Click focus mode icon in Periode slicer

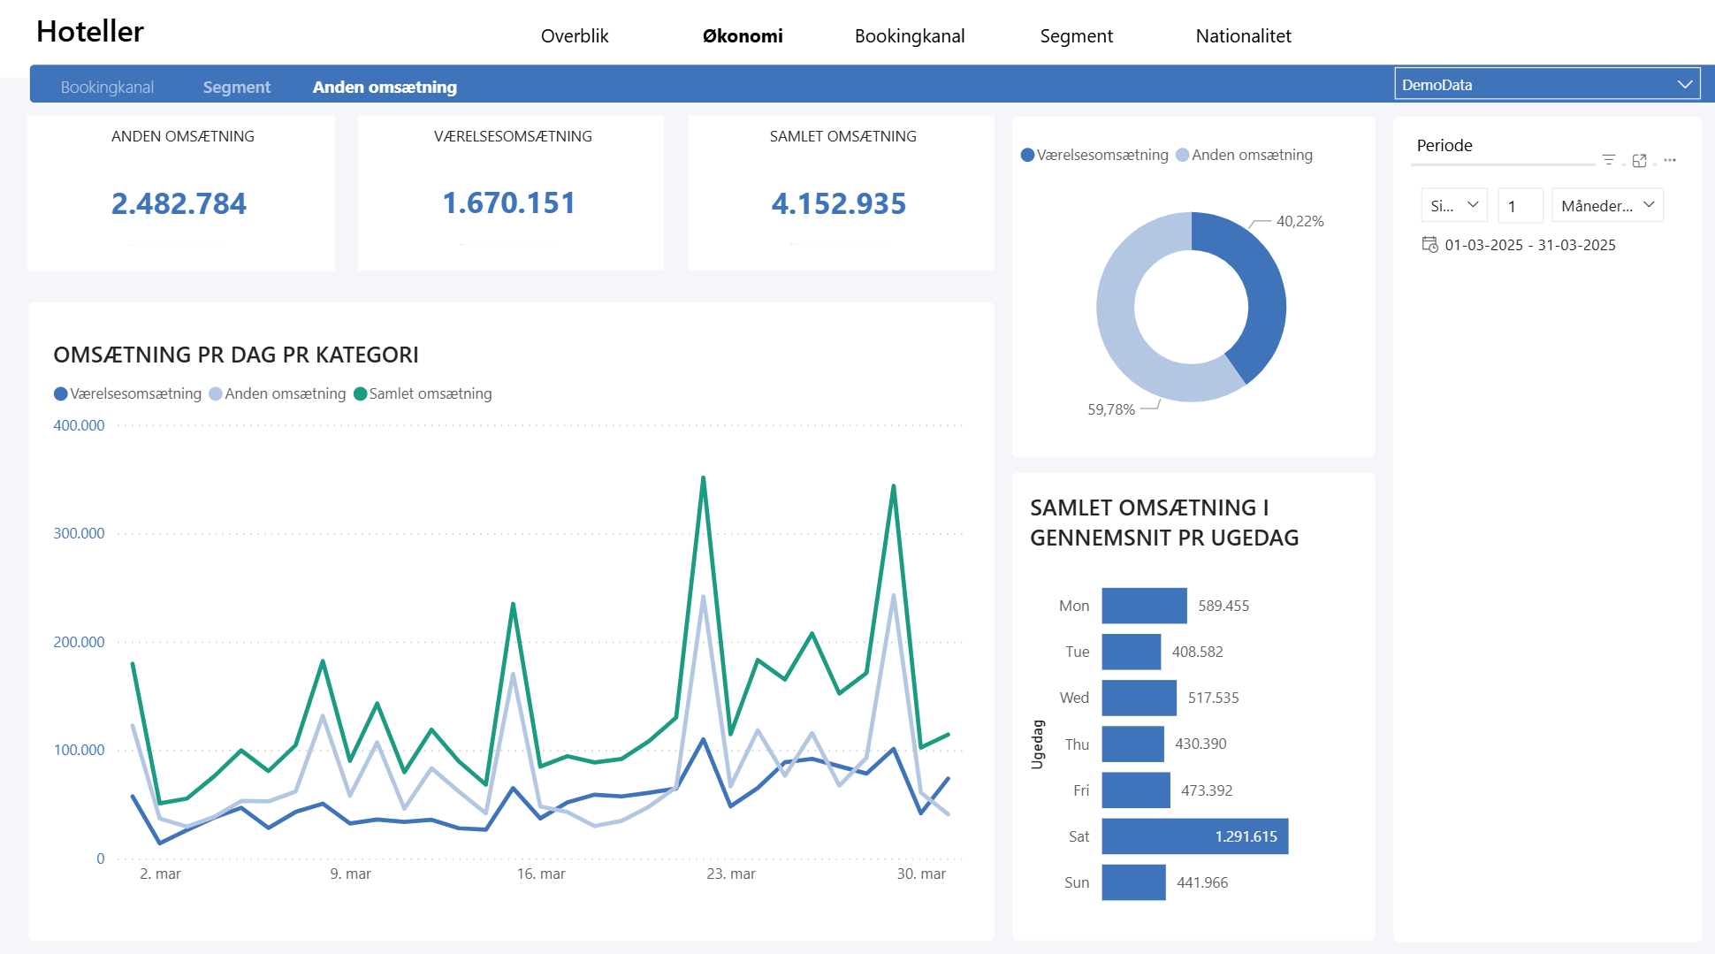(x=1640, y=160)
